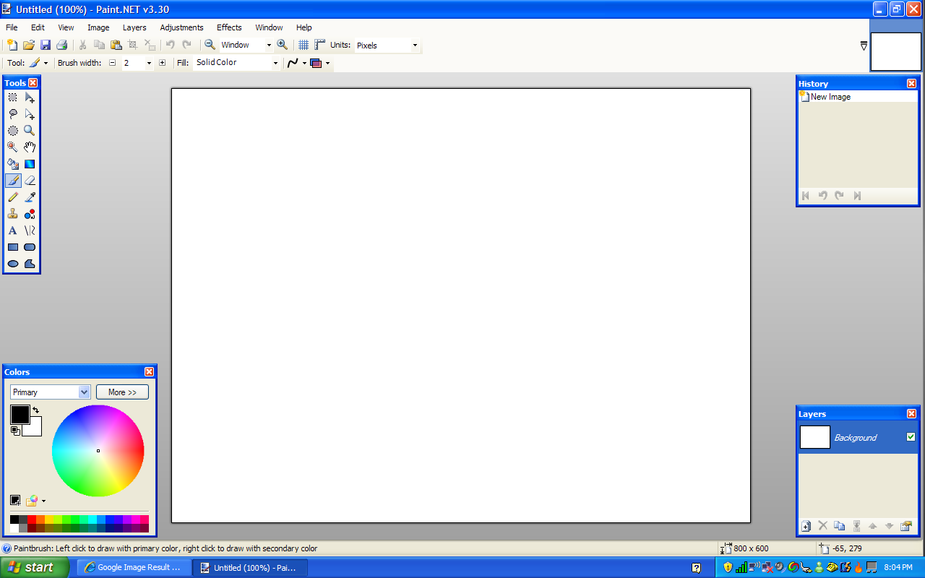Open the Adjustments menu
The width and height of the screenshot is (925, 578).
[181, 27]
